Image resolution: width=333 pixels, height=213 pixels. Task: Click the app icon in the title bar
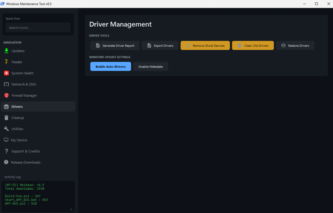pos(3,4)
